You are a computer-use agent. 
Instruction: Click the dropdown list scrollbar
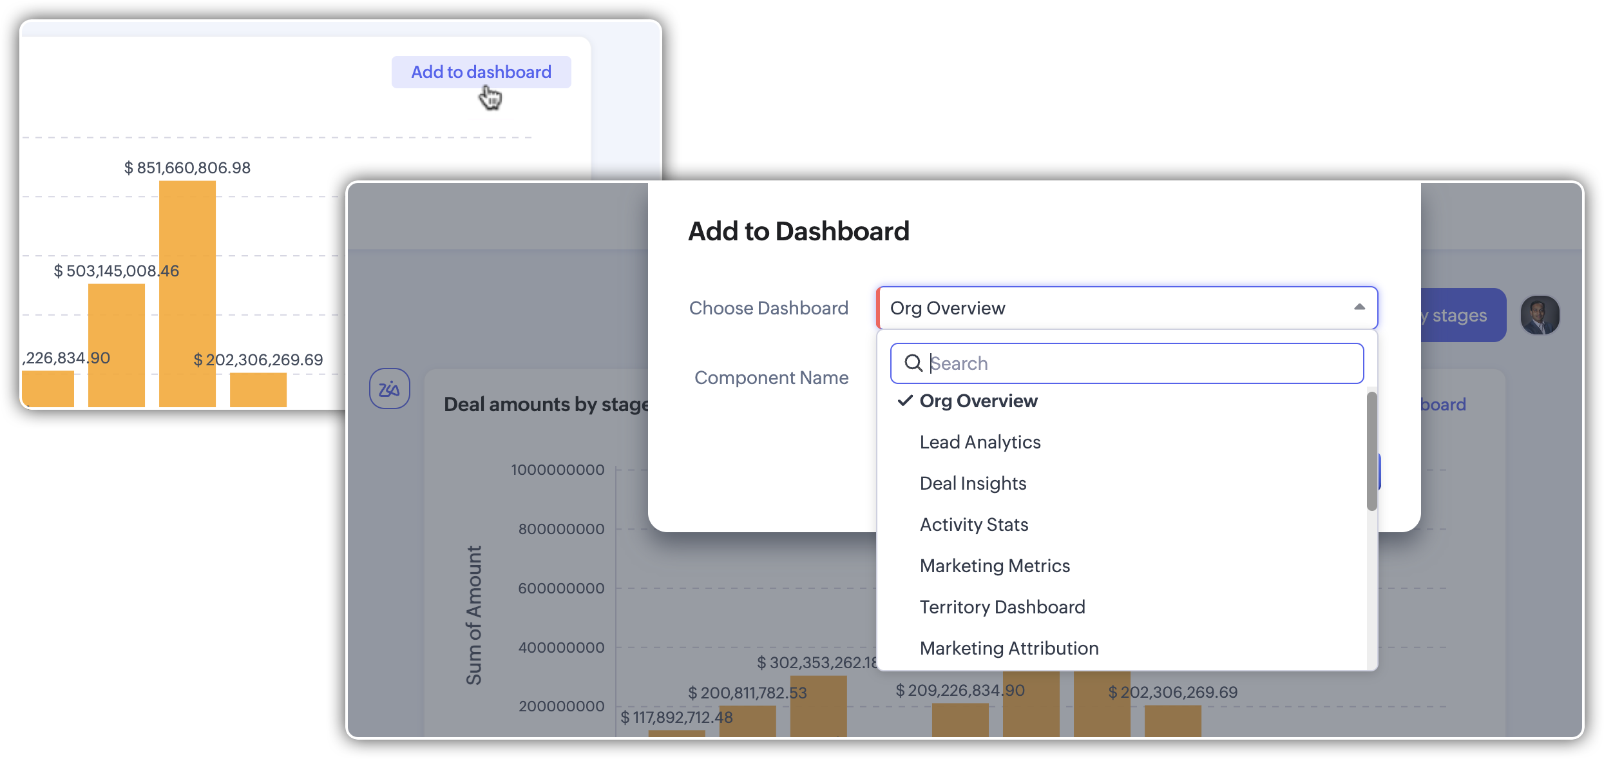[x=1371, y=451]
